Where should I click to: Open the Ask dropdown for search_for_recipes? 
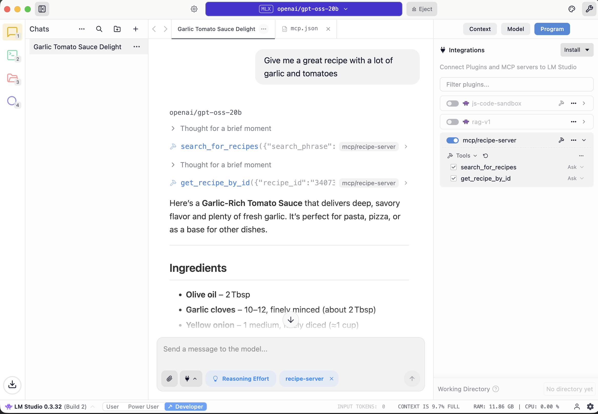point(575,167)
